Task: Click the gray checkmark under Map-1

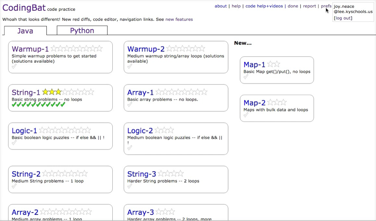Action: 246,77
